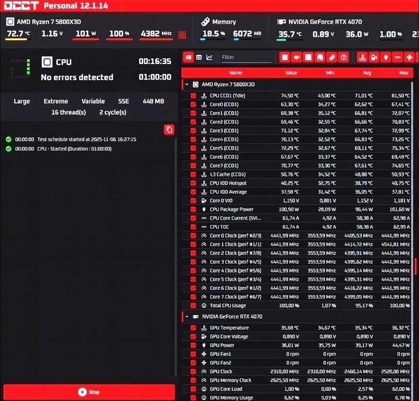
Task: Toggle the CPU TDC checkbox
Action: 193,227
